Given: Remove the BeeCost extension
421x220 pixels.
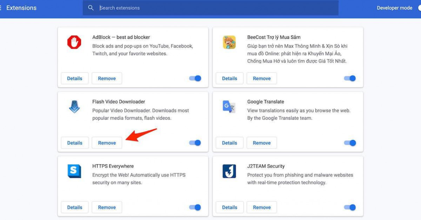Looking at the screenshot, I should point(262,78).
